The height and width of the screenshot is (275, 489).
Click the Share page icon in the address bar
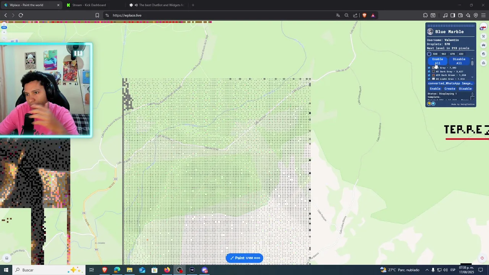tap(355, 15)
